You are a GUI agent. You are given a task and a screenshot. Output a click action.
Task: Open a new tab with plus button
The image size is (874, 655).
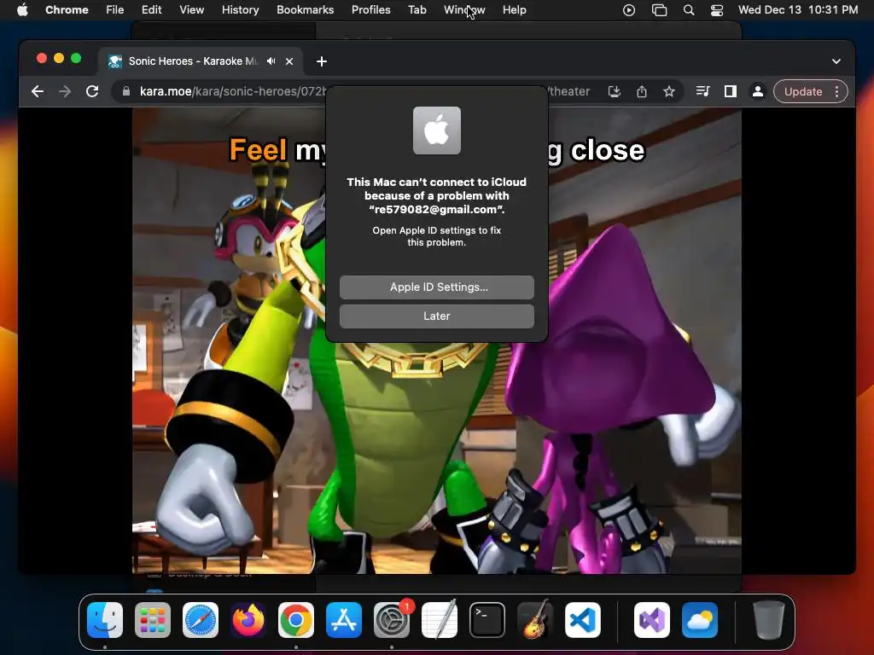click(322, 61)
